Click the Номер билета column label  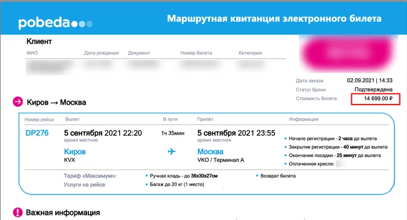[197, 53]
